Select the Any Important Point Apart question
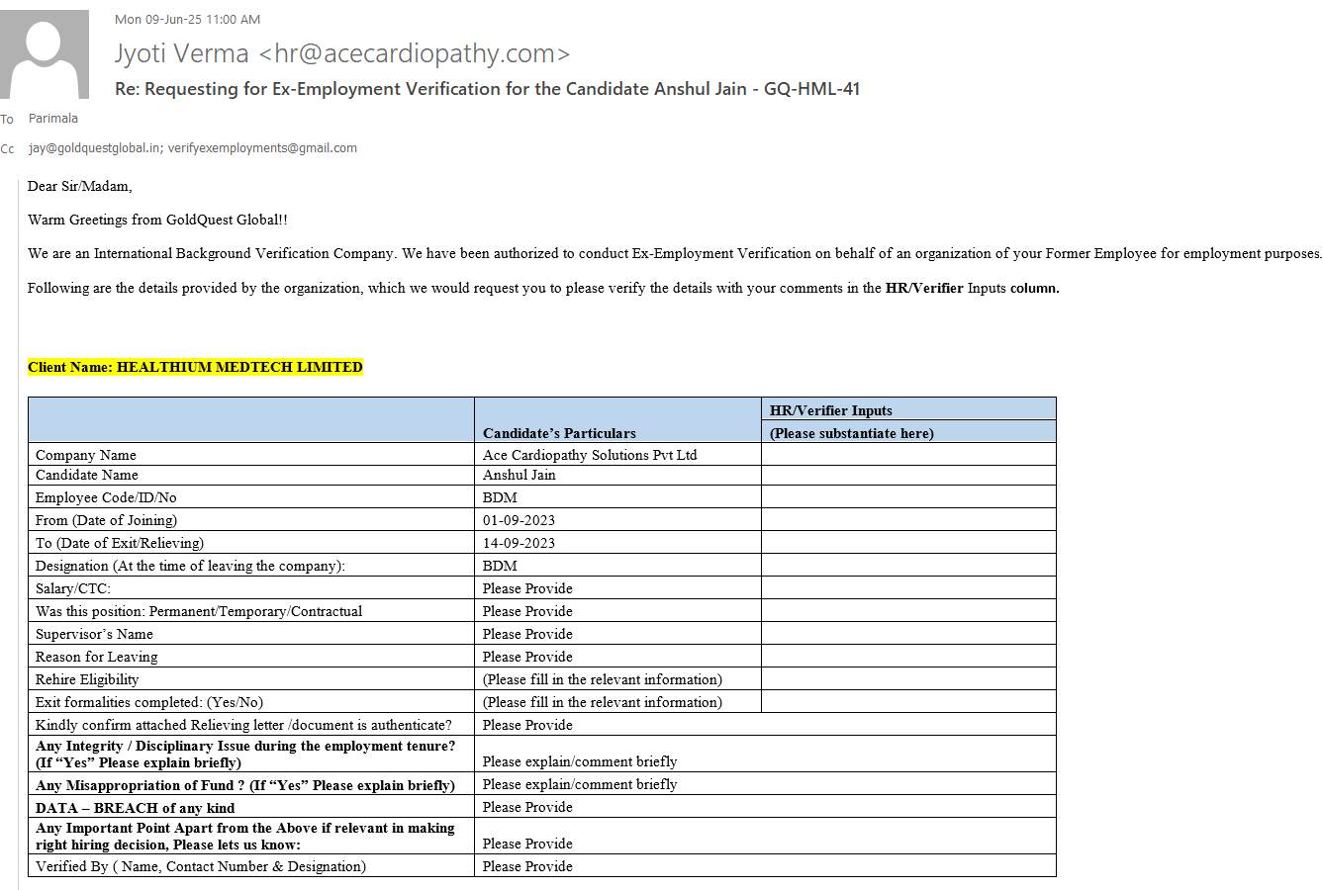The height and width of the screenshot is (890, 1323). pyautogui.click(x=245, y=836)
